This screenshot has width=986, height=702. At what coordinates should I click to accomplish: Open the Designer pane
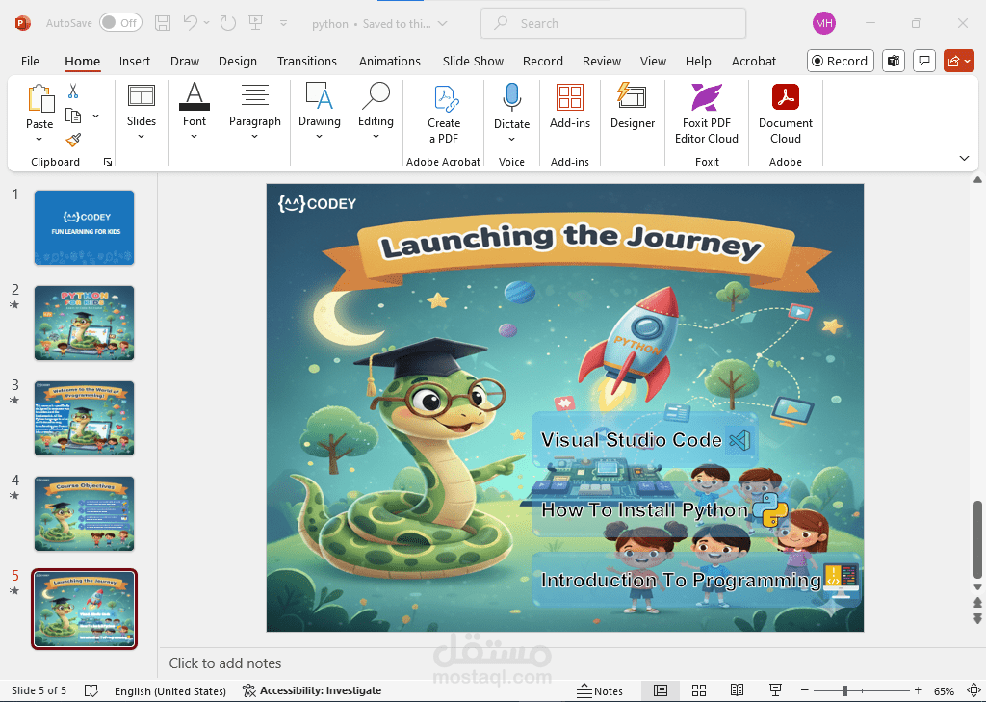coord(632,106)
